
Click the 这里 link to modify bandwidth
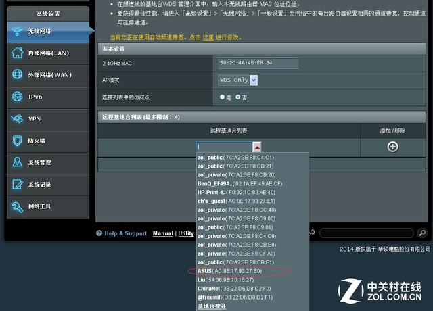[x=208, y=37]
